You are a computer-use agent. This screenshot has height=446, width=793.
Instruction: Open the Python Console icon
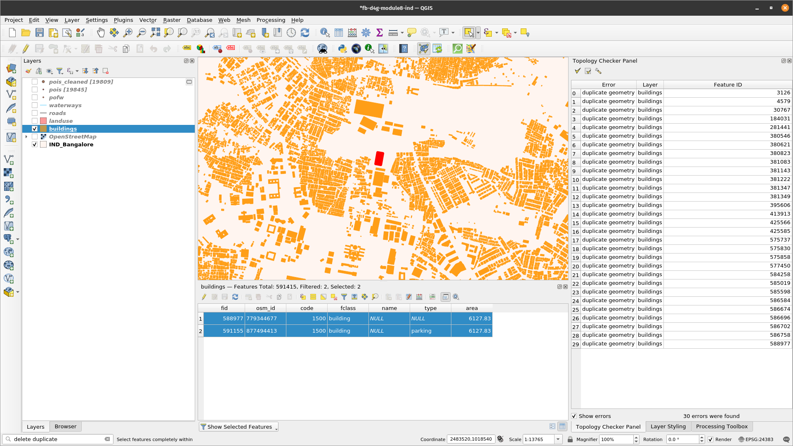click(342, 49)
